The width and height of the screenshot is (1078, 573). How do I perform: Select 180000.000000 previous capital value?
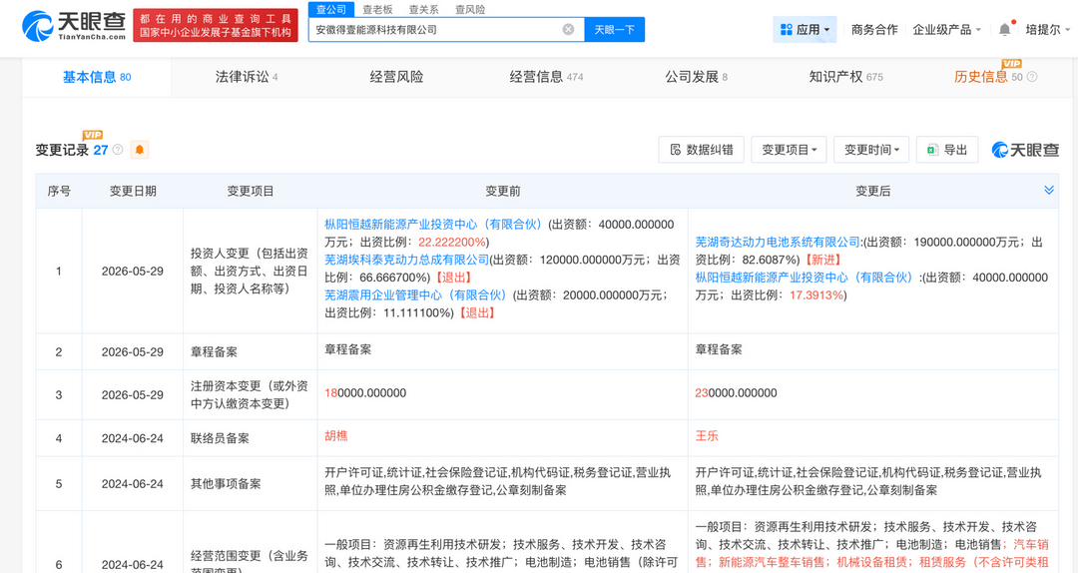point(365,392)
